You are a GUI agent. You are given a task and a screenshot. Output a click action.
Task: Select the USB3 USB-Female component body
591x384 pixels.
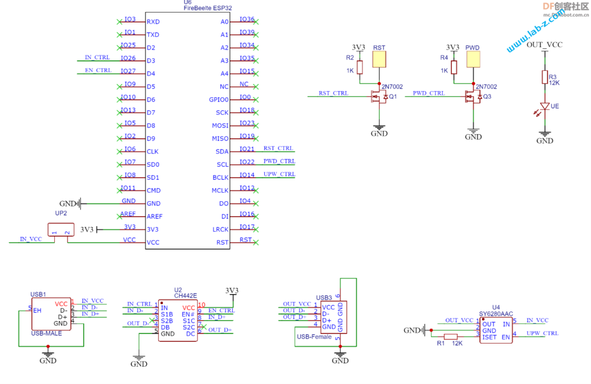(334, 317)
